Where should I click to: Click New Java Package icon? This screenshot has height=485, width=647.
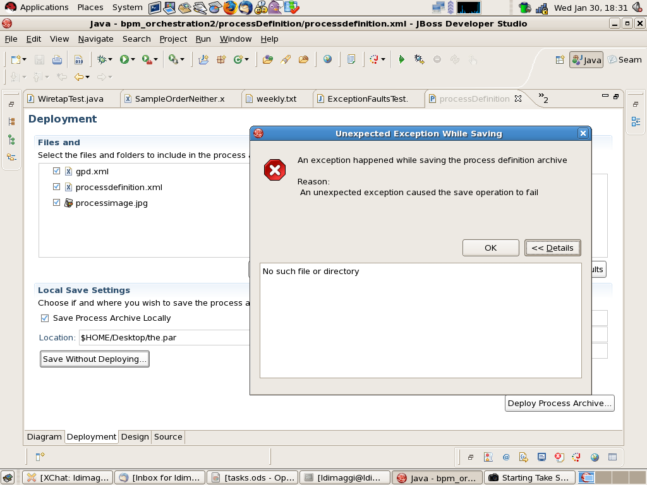pos(222,60)
